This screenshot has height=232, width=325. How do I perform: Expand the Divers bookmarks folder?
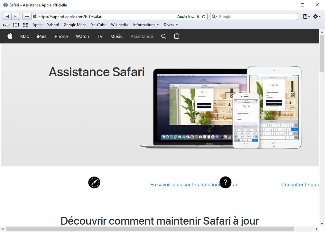pos(171,25)
